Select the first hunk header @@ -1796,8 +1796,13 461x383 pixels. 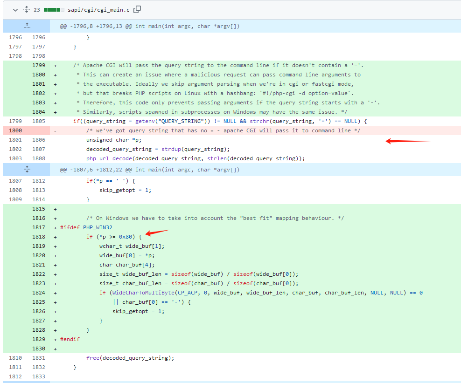(150, 26)
